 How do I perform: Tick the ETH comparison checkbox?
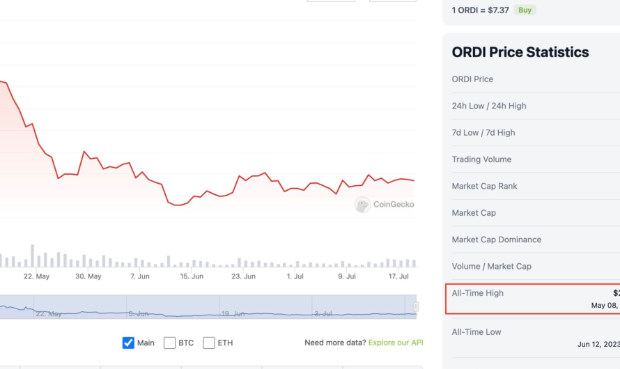(x=209, y=343)
